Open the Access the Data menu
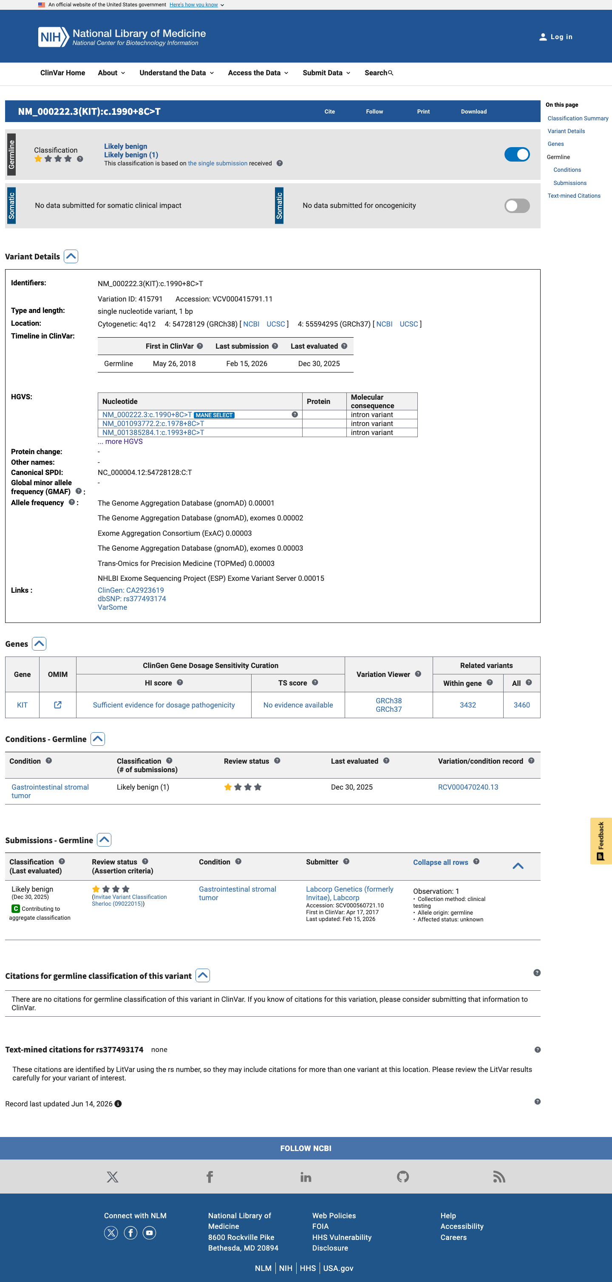Image resolution: width=612 pixels, height=1282 pixels. pyautogui.click(x=258, y=73)
